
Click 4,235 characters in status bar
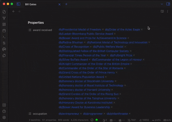(79, 120)
